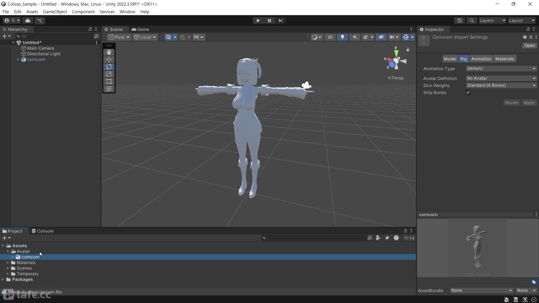Click the Apply button
Viewport: 539px width, 303px height.
(x=529, y=103)
